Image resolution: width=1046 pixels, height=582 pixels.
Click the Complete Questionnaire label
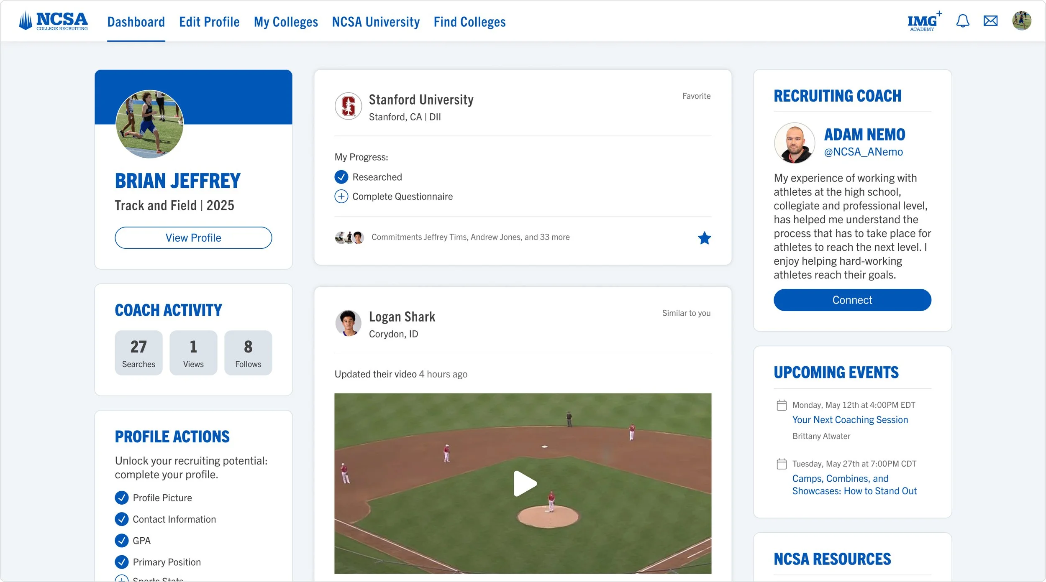[x=403, y=197]
